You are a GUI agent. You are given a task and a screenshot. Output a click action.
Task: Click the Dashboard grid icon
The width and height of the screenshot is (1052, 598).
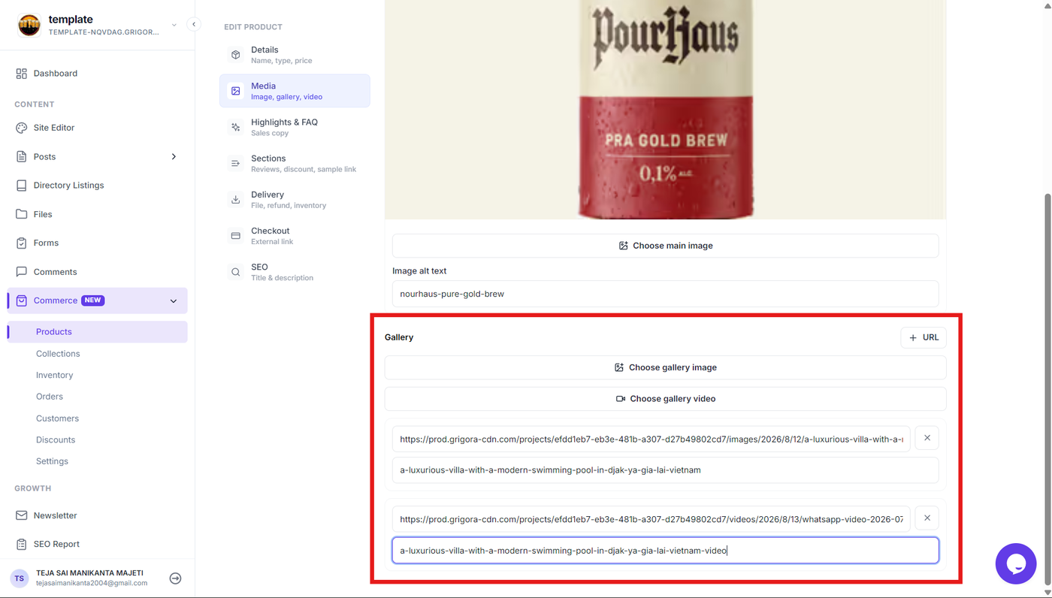pyautogui.click(x=21, y=74)
